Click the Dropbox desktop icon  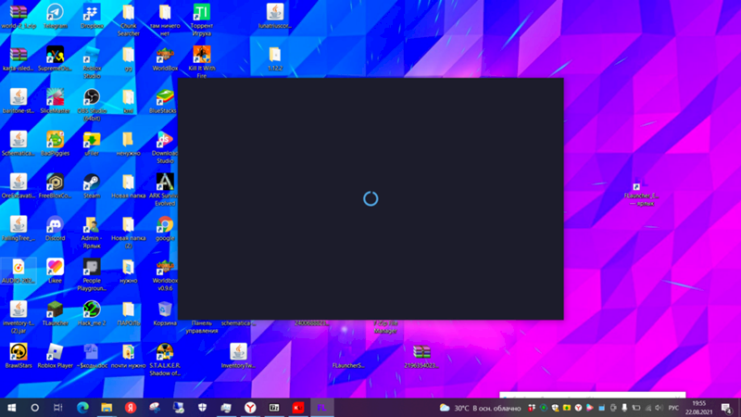(x=92, y=13)
